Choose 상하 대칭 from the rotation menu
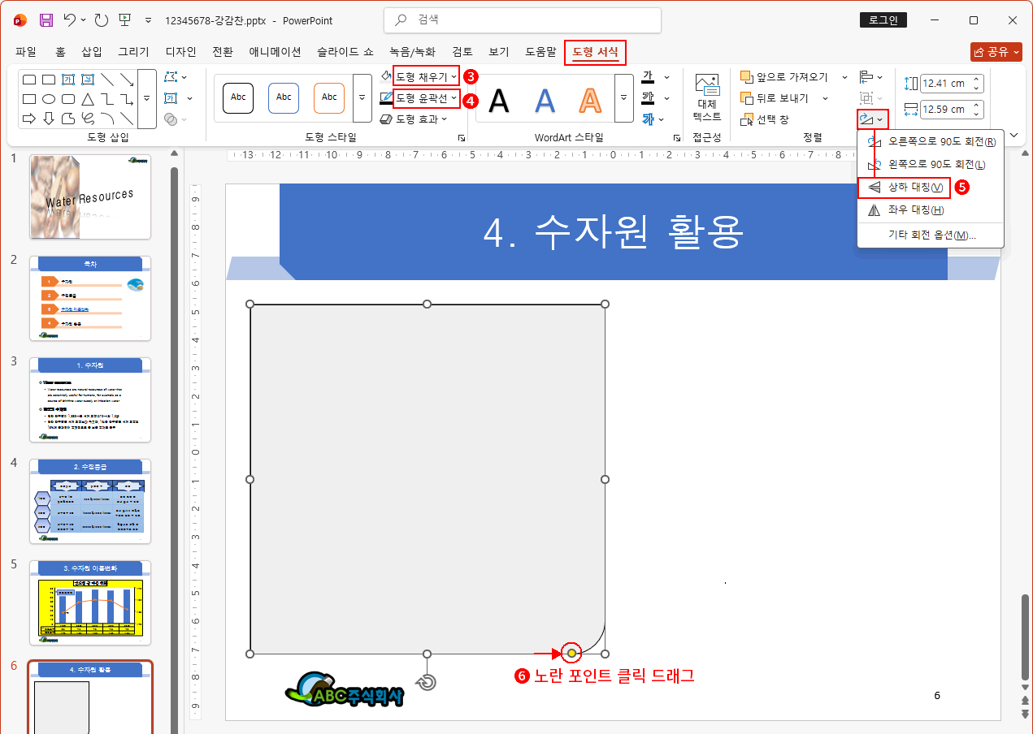The image size is (1033, 734). (x=904, y=187)
